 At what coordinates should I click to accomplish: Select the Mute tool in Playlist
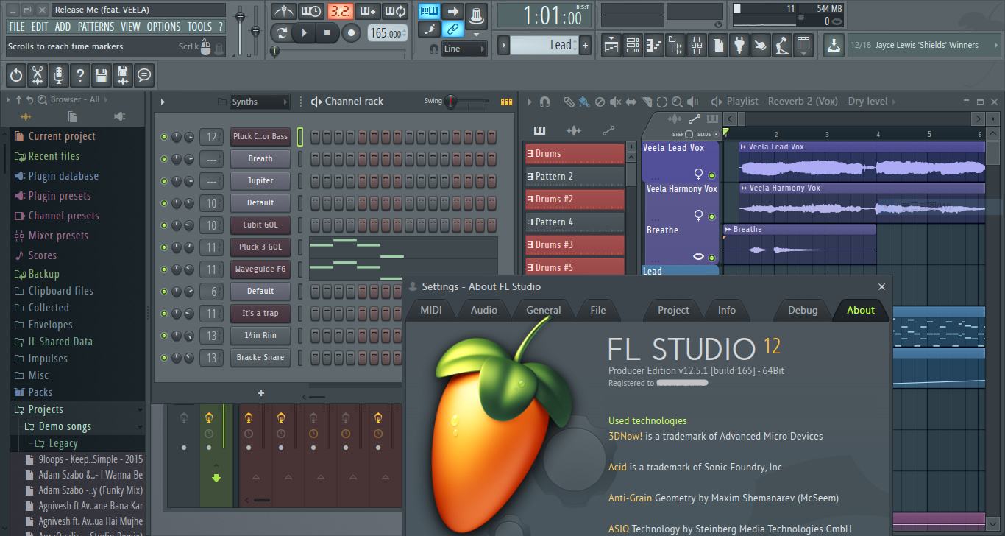click(x=615, y=102)
